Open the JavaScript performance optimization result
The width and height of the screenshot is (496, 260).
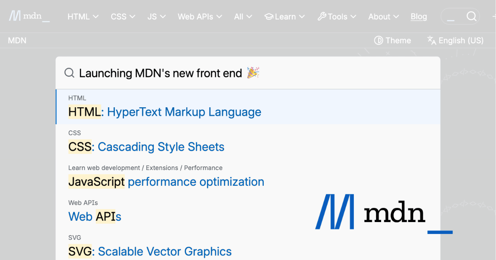click(166, 182)
